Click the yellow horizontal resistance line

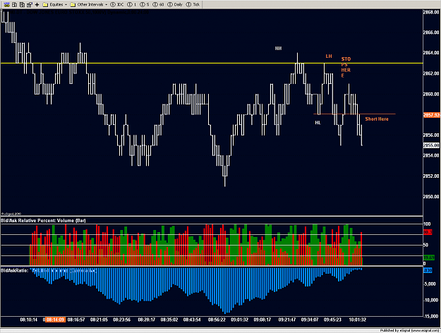pos(212,63)
